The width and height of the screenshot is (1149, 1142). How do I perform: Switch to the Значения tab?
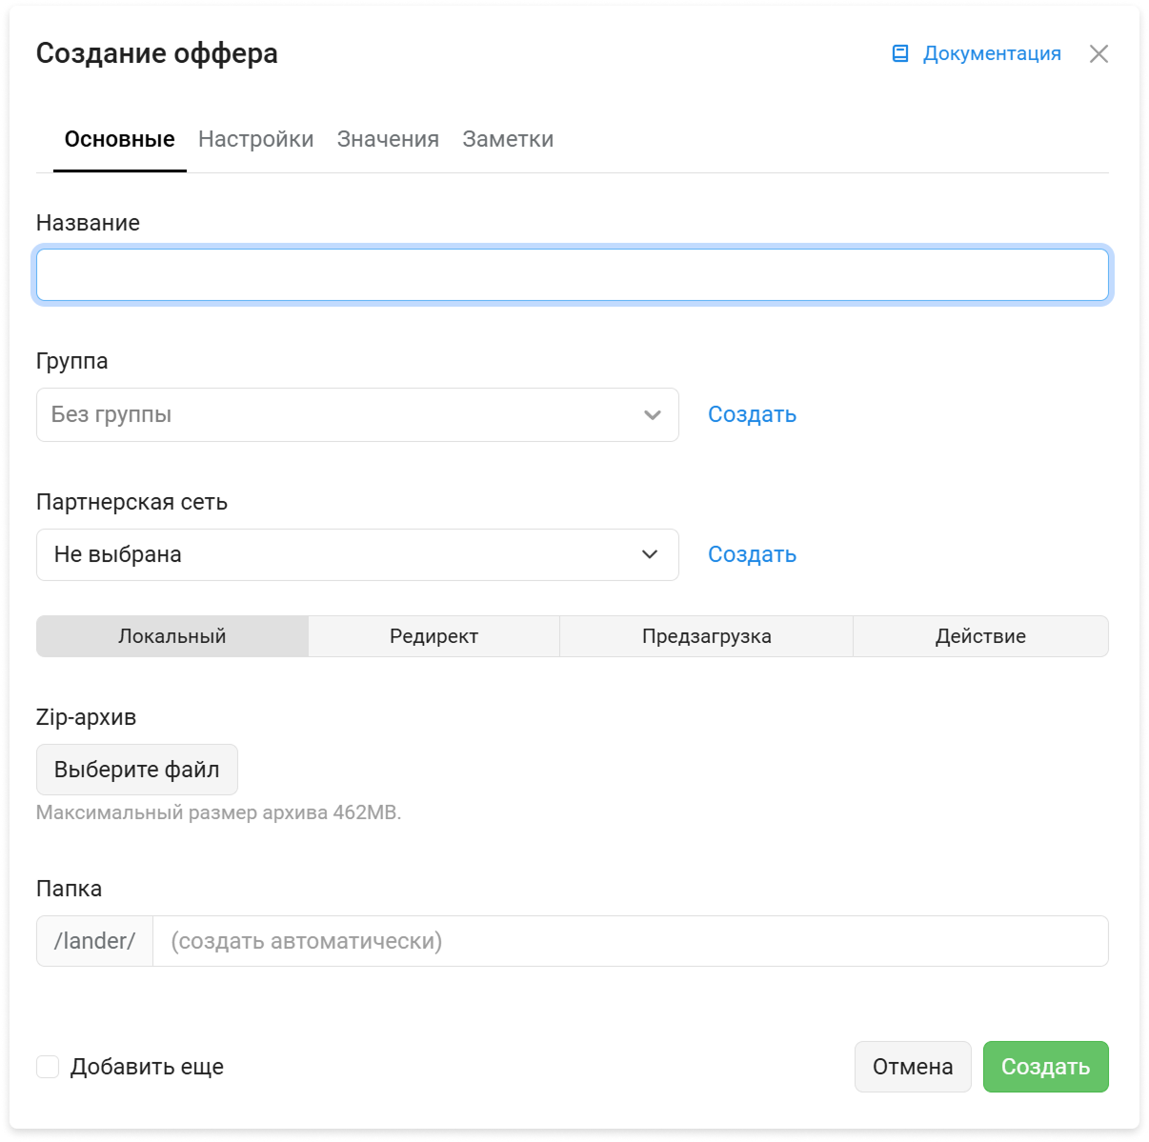[x=388, y=139]
